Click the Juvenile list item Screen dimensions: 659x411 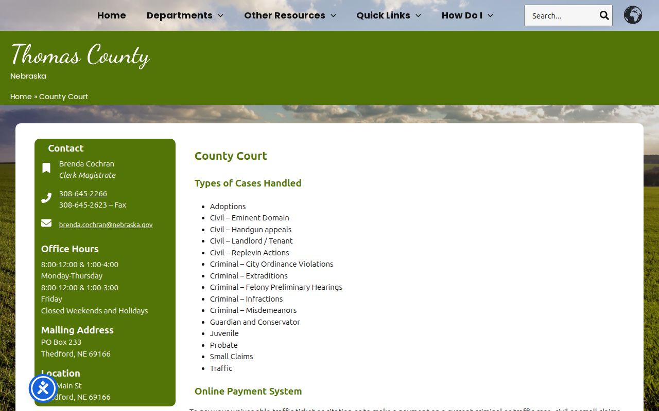pyautogui.click(x=224, y=333)
